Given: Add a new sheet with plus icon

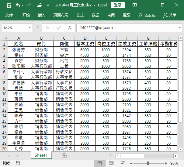Looking at the screenshot, I should click(64, 155).
